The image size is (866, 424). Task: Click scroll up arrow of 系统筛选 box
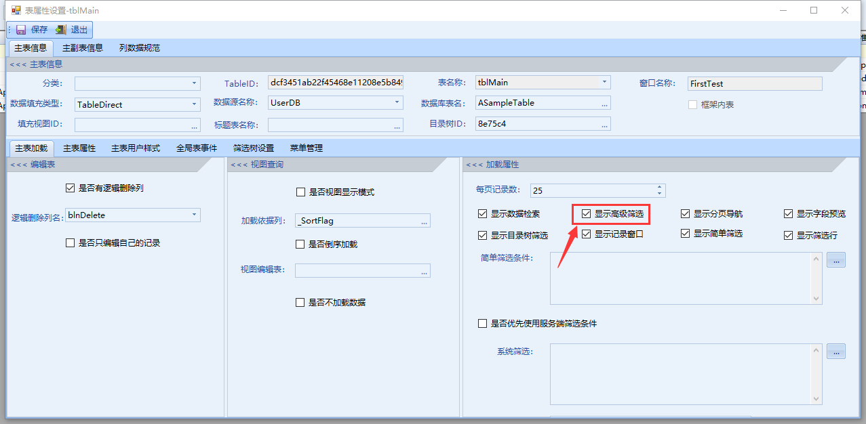pyautogui.click(x=816, y=350)
